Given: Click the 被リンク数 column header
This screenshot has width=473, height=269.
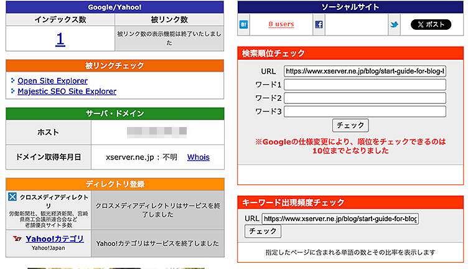Looking at the screenshot, I should 169,20.
